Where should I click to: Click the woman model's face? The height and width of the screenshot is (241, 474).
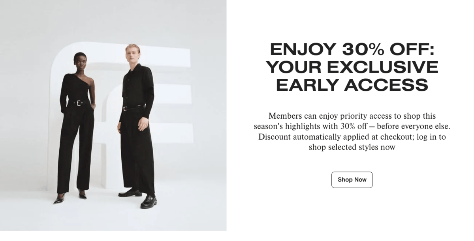[x=81, y=63]
